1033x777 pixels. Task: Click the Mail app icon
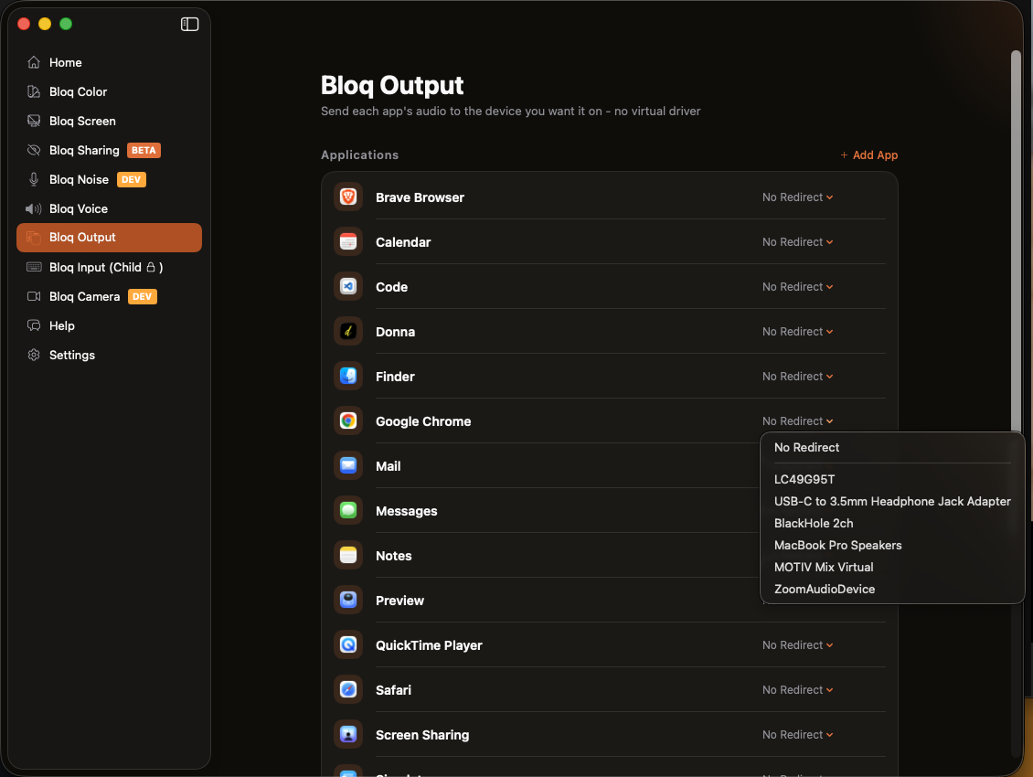348,465
